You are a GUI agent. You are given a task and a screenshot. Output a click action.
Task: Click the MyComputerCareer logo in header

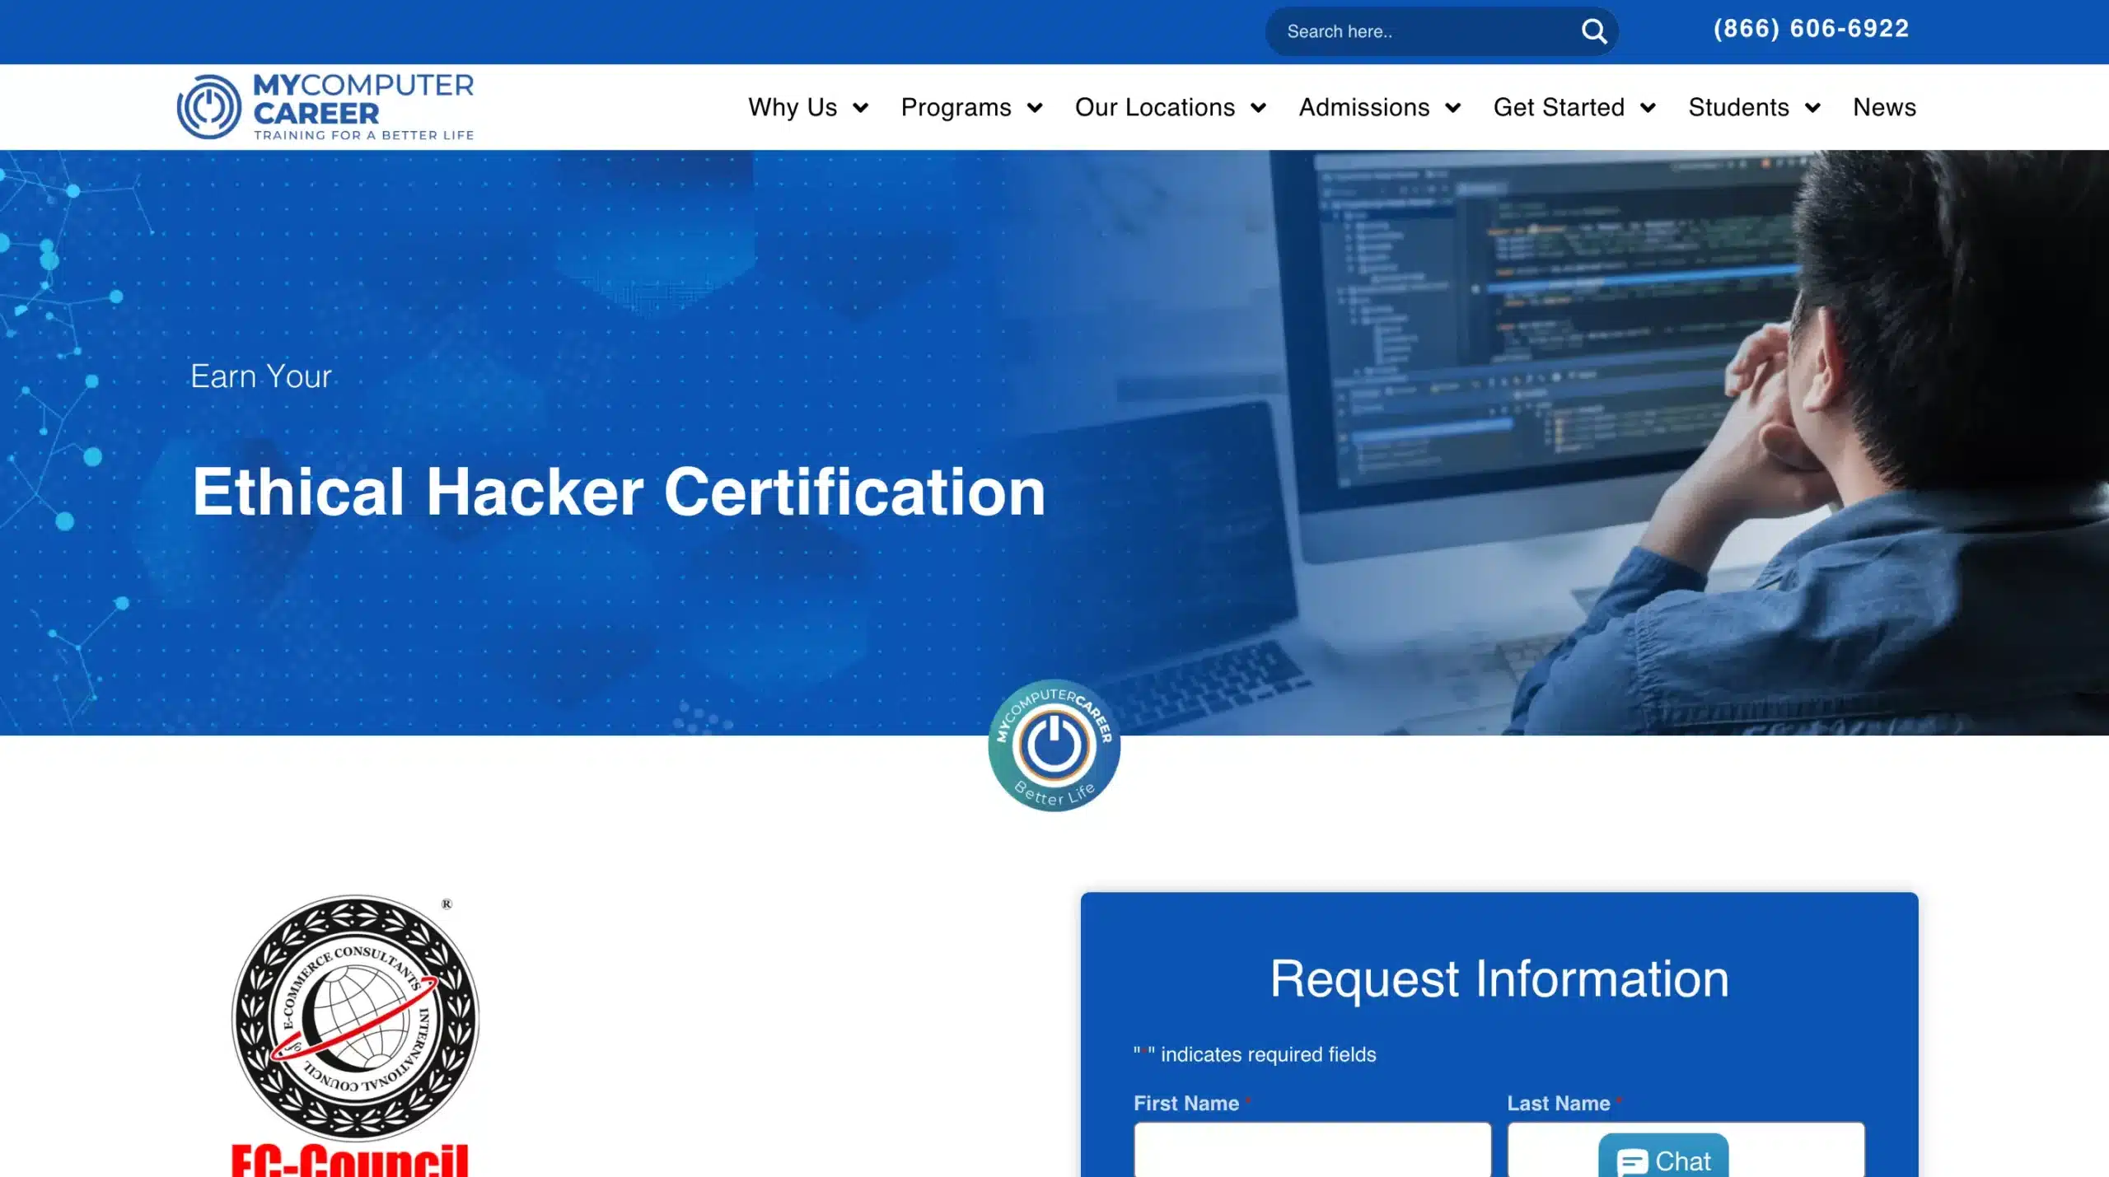325,107
